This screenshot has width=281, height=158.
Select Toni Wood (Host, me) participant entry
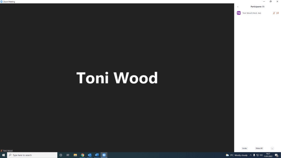(252, 13)
